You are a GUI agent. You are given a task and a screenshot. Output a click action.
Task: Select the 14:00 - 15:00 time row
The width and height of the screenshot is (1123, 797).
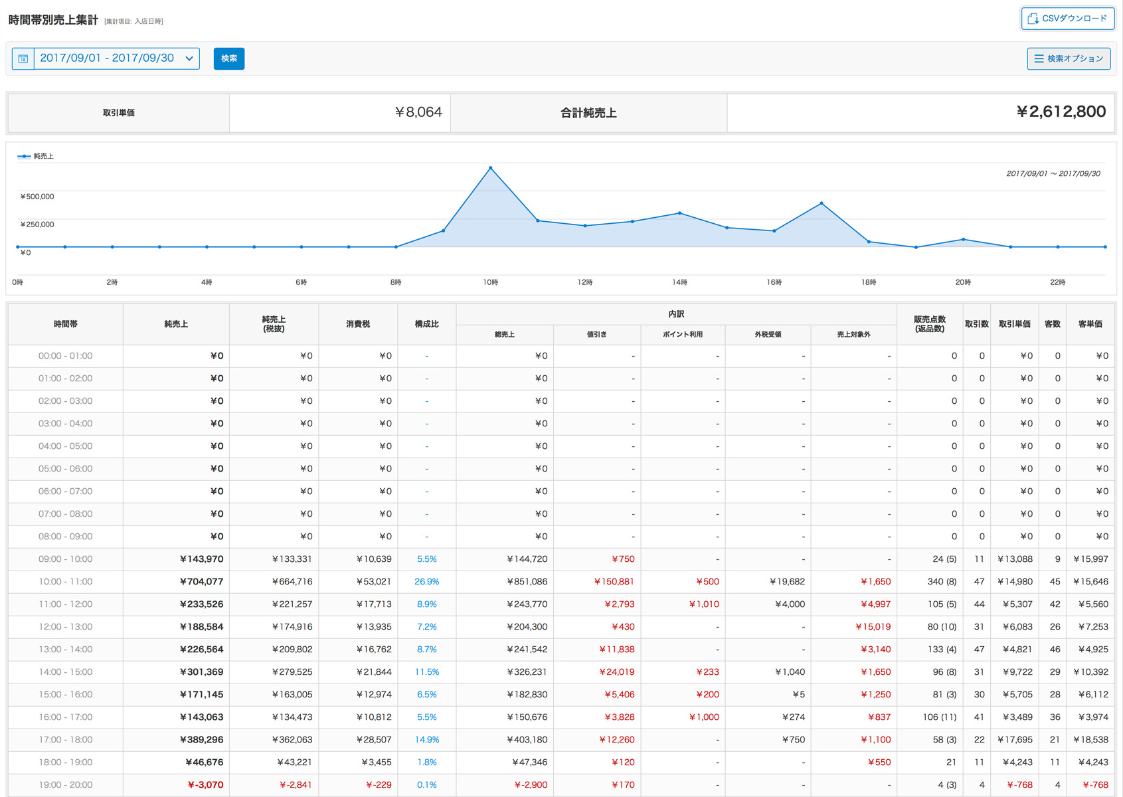click(x=561, y=672)
